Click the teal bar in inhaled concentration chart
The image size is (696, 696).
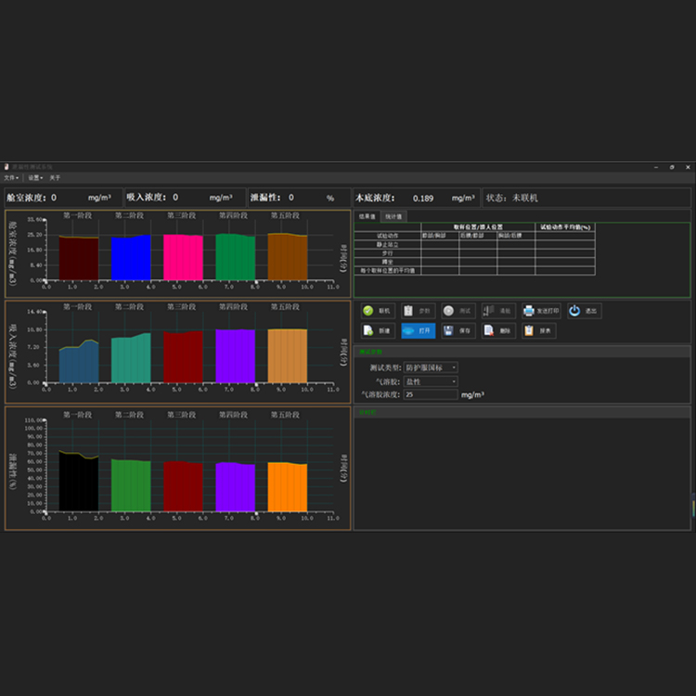131,358
